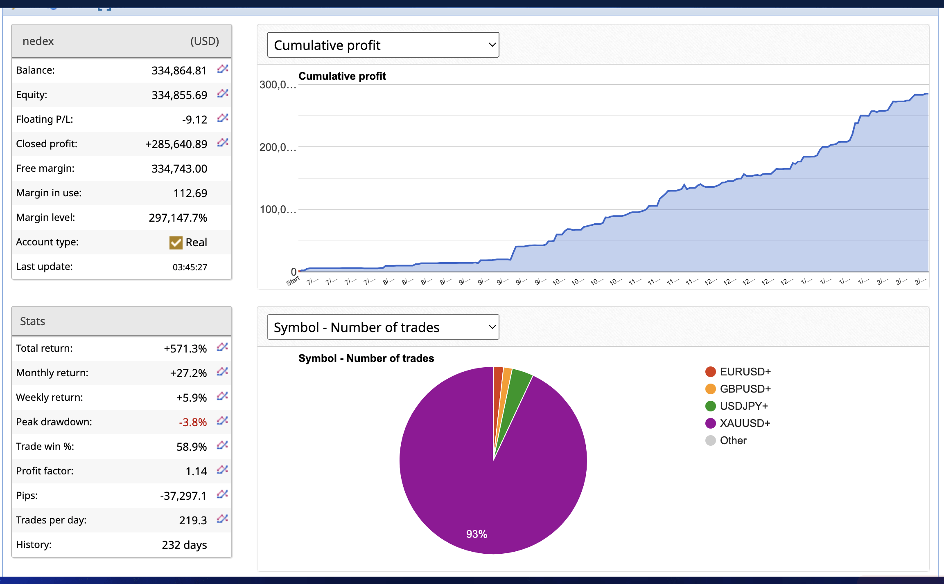944x584 pixels.
Task: Click the Trades per day chart icon
Action: pyautogui.click(x=222, y=519)
